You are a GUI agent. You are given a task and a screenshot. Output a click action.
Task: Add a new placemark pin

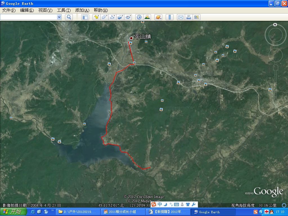tap(96, 17)
